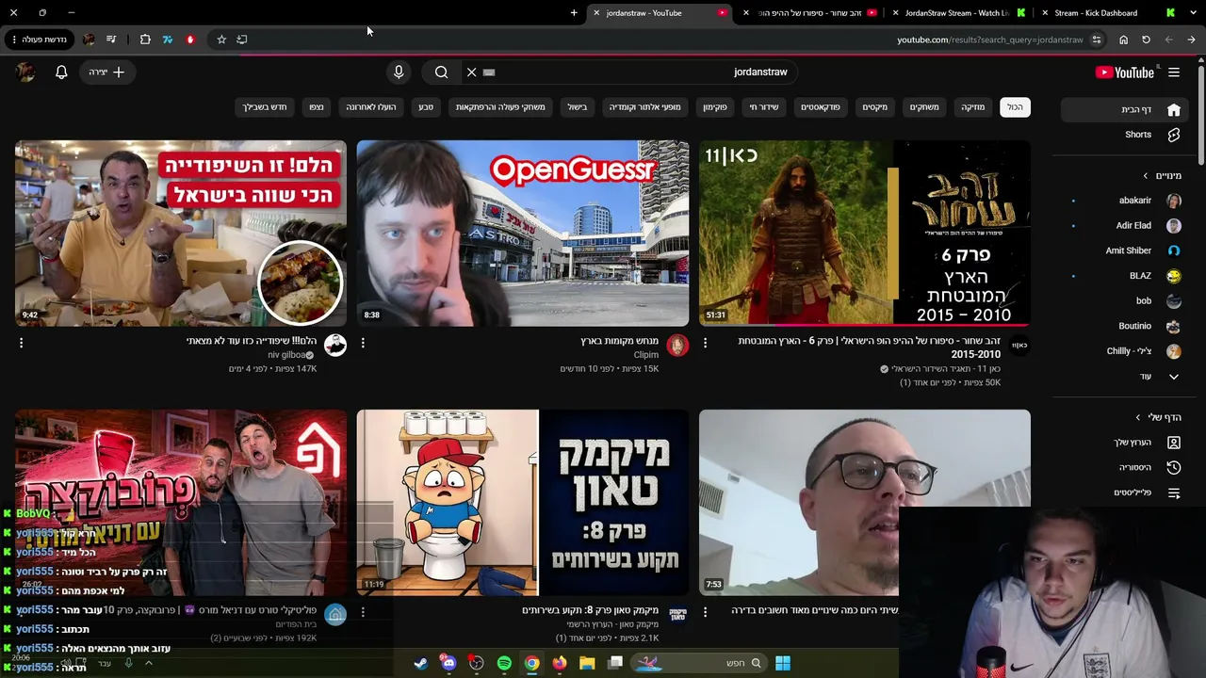Open the niv gilboa channel avatar
This screenshot has height=678, width=1206.
[x=335, y=346]
